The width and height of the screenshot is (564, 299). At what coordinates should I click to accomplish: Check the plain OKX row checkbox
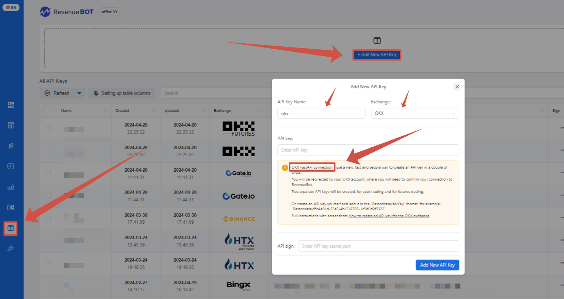(48, 151)
